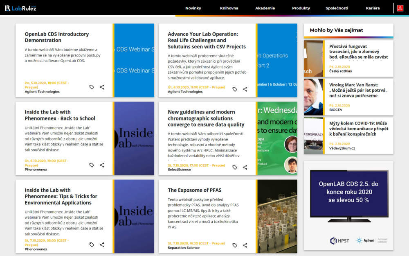Click date St, 7.10.2020, 17:00
Viewport: 409px width, 256px height.
196,165
